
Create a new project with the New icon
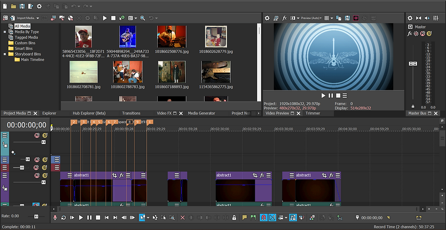click(x=5, y=6)
